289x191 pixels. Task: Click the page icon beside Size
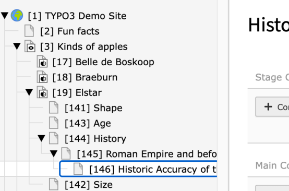coord(54,184)
